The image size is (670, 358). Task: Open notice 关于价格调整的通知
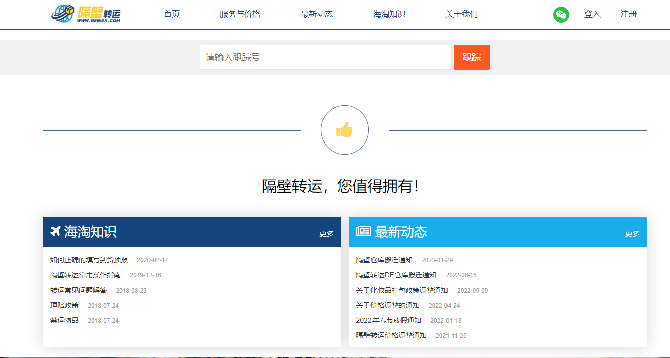(388, 305)
